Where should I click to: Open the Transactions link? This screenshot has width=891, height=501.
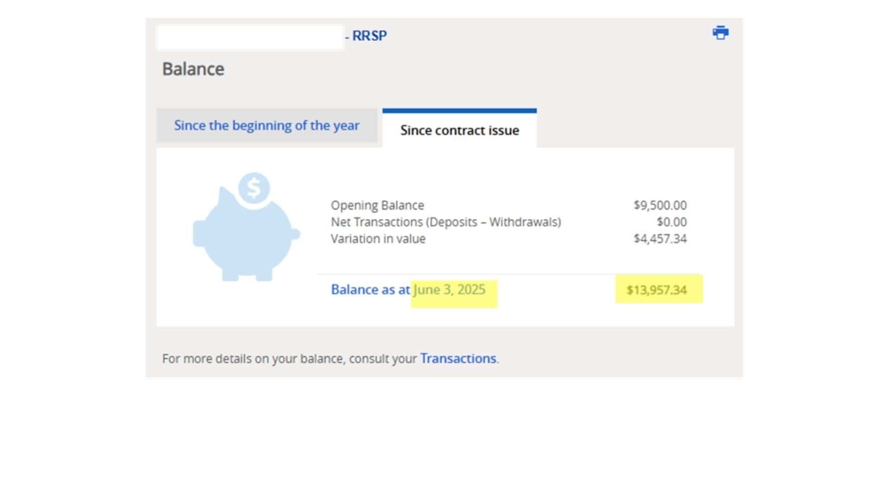(458, 359)
